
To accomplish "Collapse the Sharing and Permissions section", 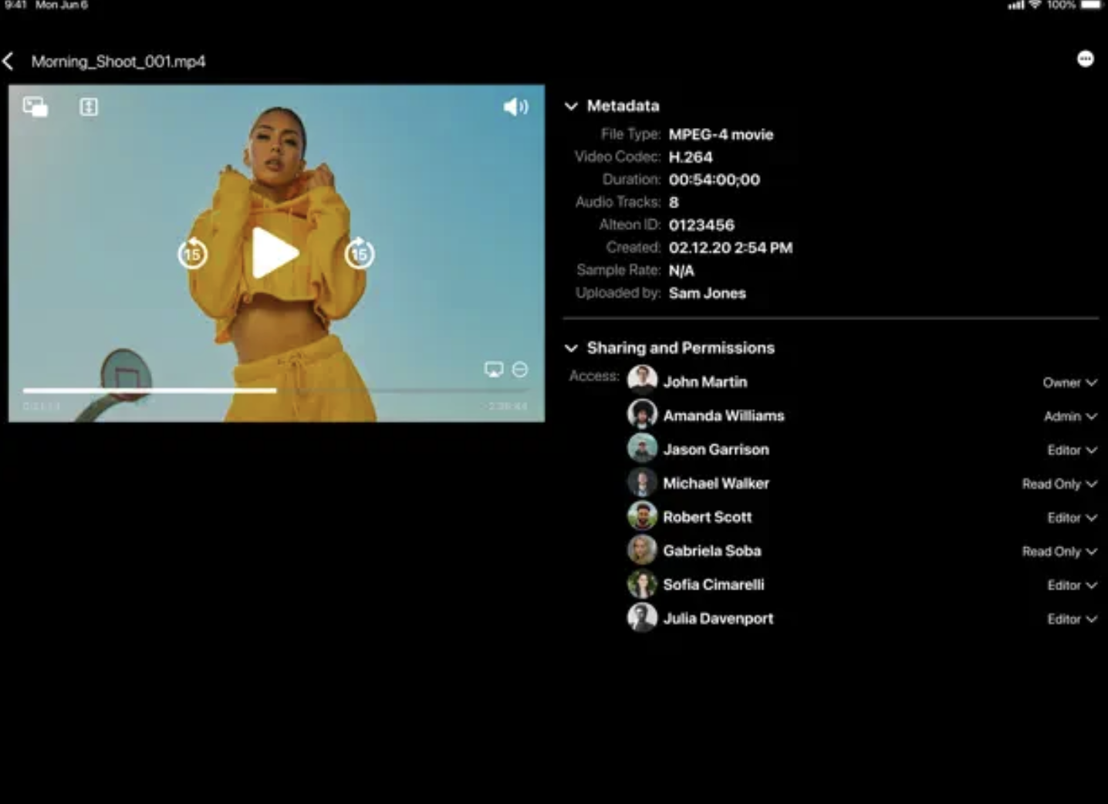I will pos(571,348).
